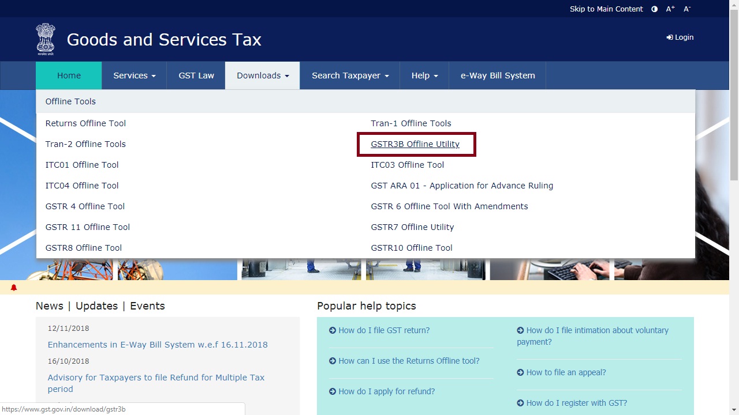
Task: Click the red notification bell icon
Action: point(14,287)
